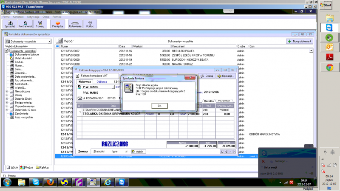The width and height of the screenshot is (340, 191).
Task: Open Adobe Reader icon in right sidebar
Action: point(330,57)
